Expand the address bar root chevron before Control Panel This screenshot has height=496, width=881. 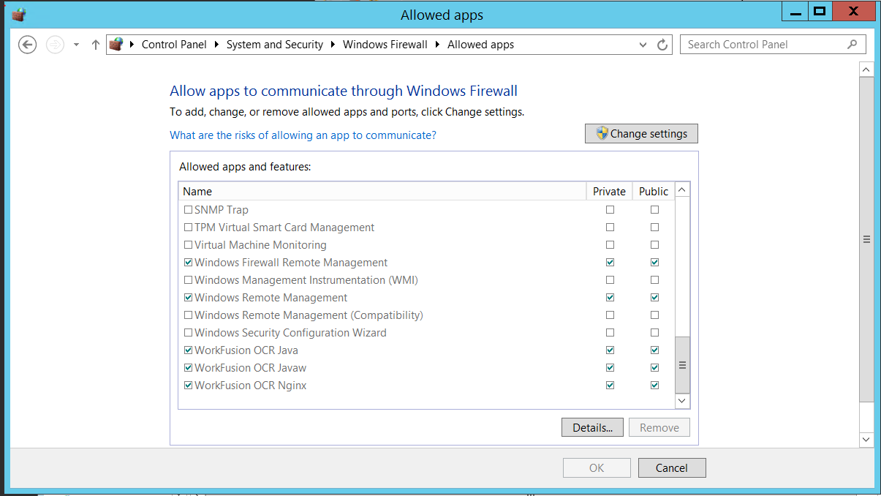132,45
